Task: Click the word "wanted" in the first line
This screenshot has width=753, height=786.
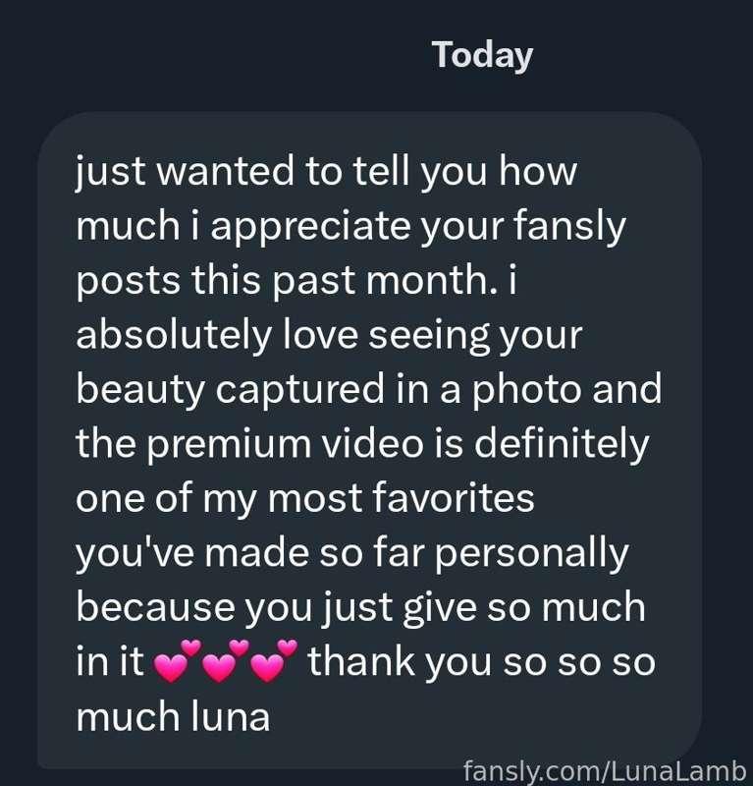Action: (x=225, y=171)
